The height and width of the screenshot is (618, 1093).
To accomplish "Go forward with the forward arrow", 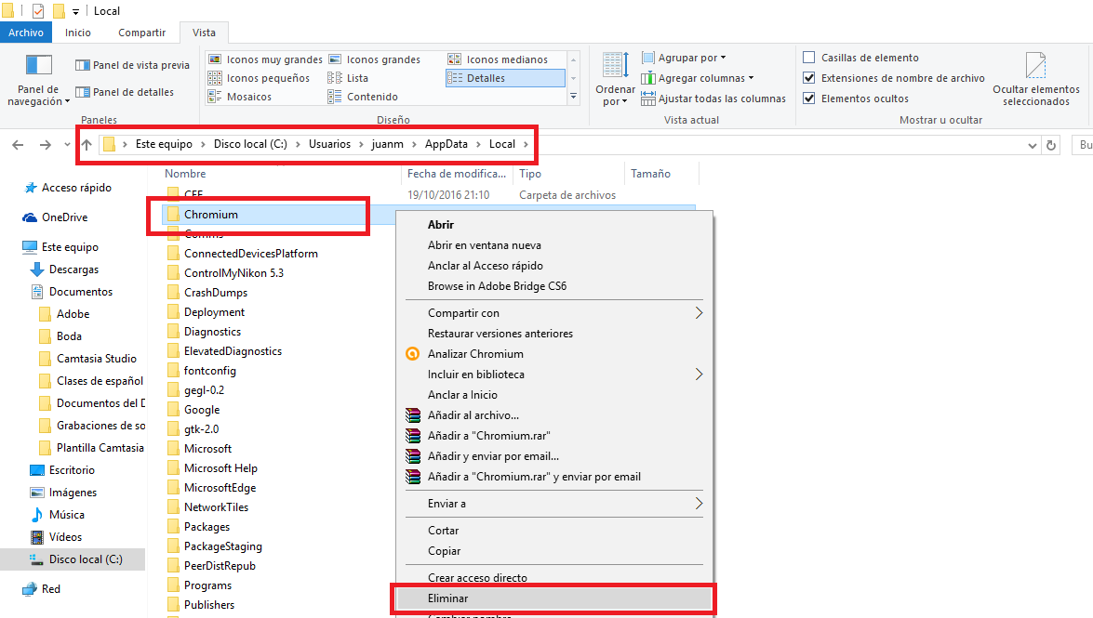I will click(x=46, y=145).
